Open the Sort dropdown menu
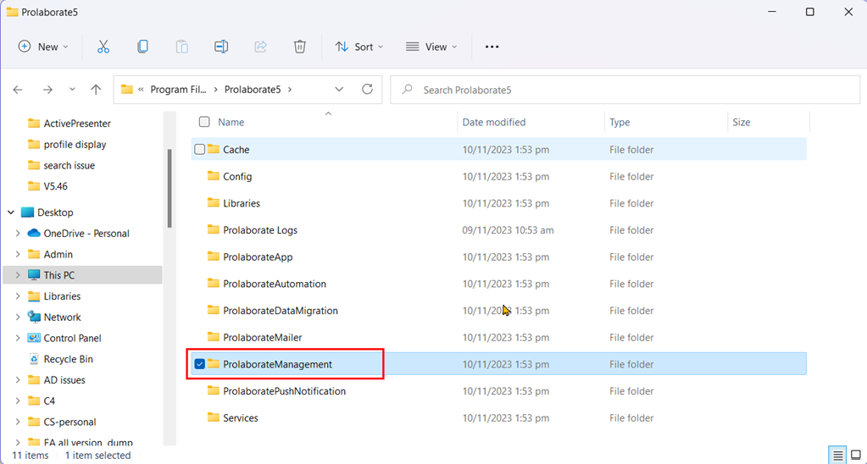The image size is (867, 464). click(359, 47)
